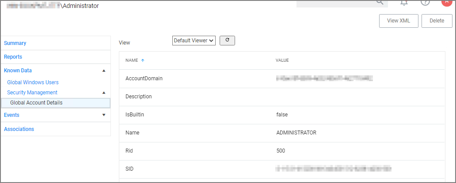Click the user avatar icon
The width and height of the screenshot is (456, 183).
446,2
